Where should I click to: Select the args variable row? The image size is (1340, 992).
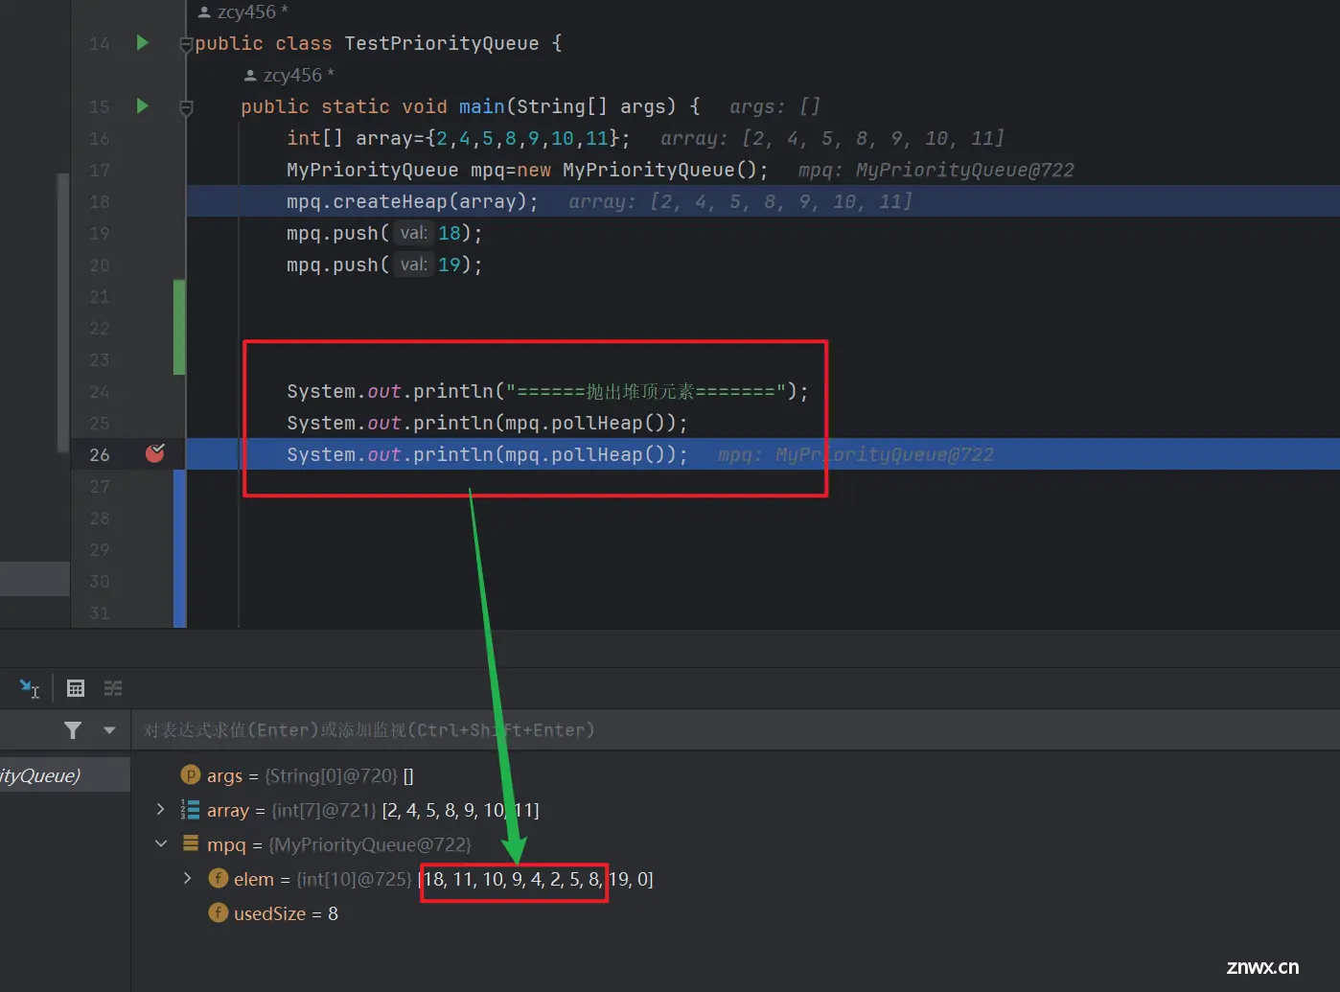pyautogui.click(x=734, y=775)
